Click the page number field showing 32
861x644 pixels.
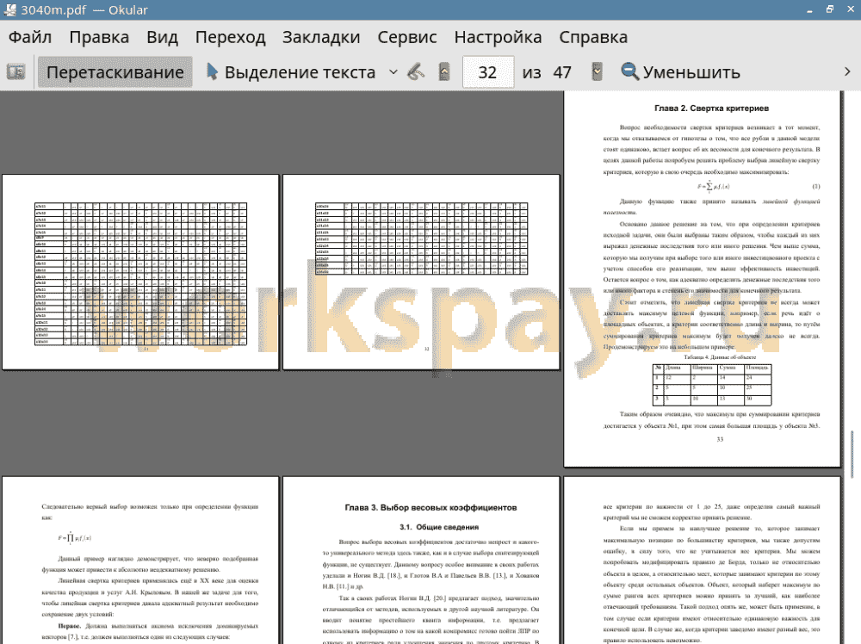(x=488, y=72)
